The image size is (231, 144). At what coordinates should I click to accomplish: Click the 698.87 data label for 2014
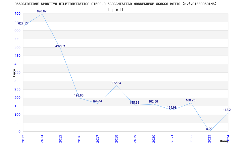[x=42, y=11]
